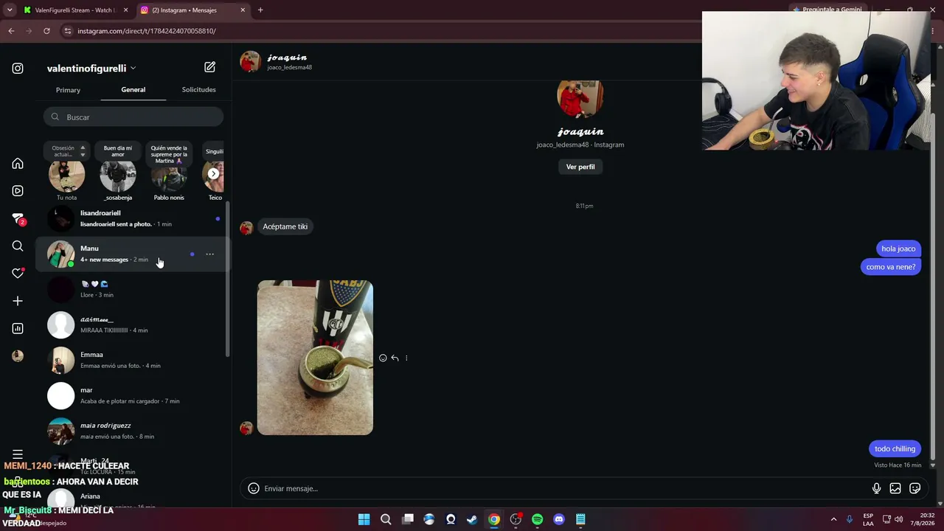Launch Steam from the taskbar

tap(472, 519)
